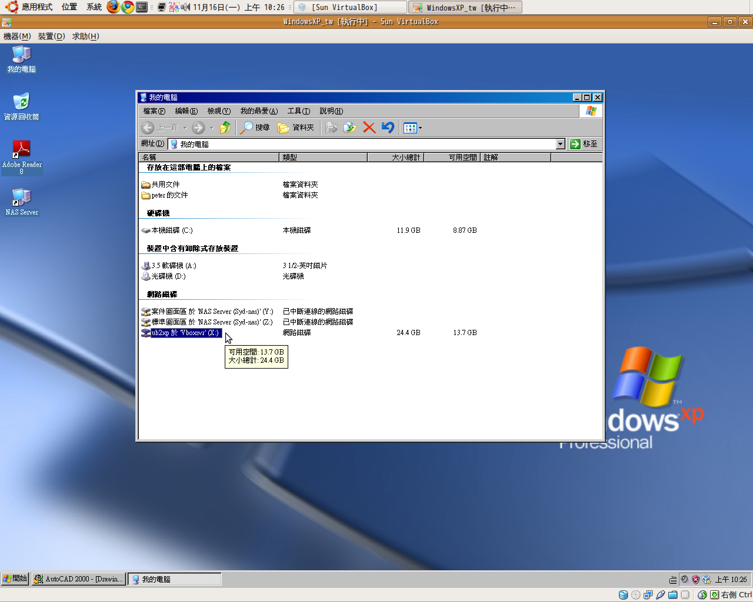This screenshot has height=602, width=753.
Task: Open Ubuntu 系統 menu
Action: (x=94, y=7)
